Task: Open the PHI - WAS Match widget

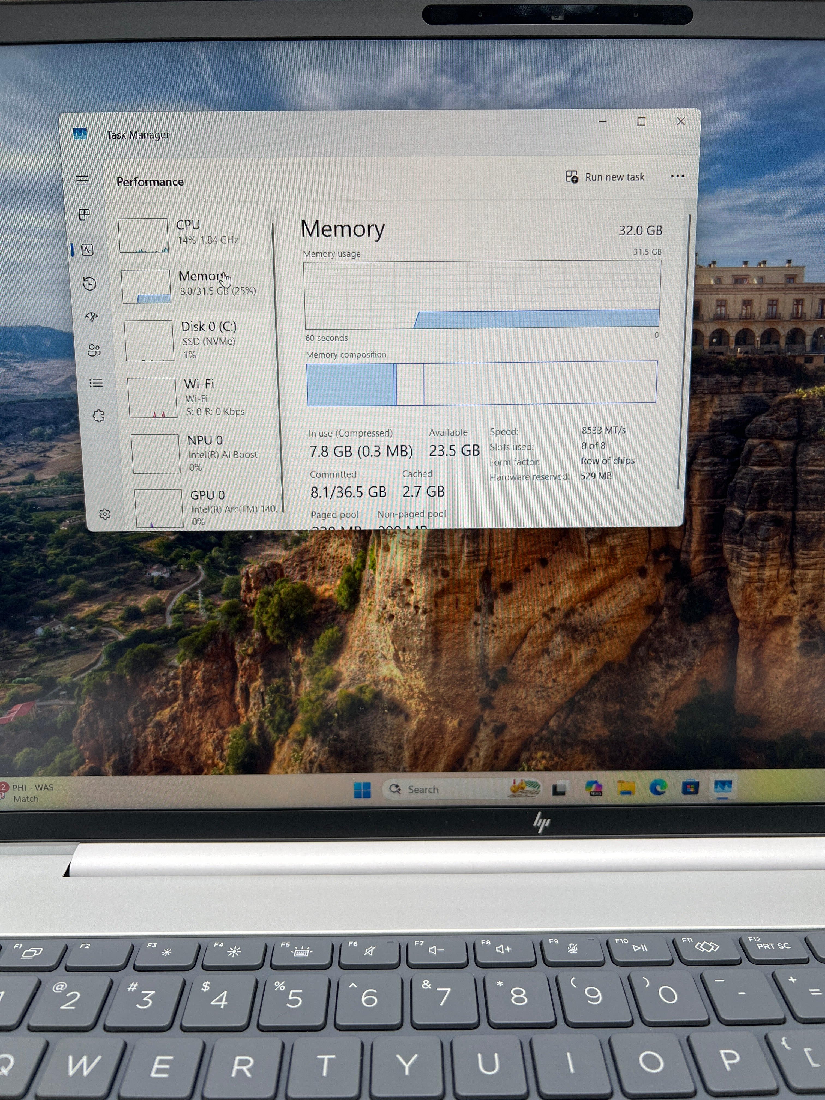Action: (x=27, y=793)
